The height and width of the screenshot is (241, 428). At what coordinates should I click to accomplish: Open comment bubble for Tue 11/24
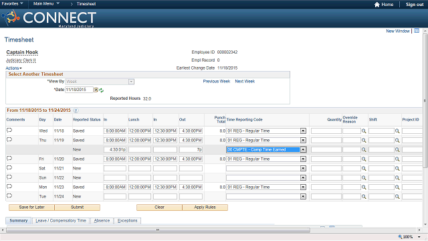click(9, 196)
